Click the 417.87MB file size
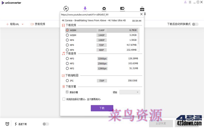This screenshot has width=204, height=129. point(132,45)
